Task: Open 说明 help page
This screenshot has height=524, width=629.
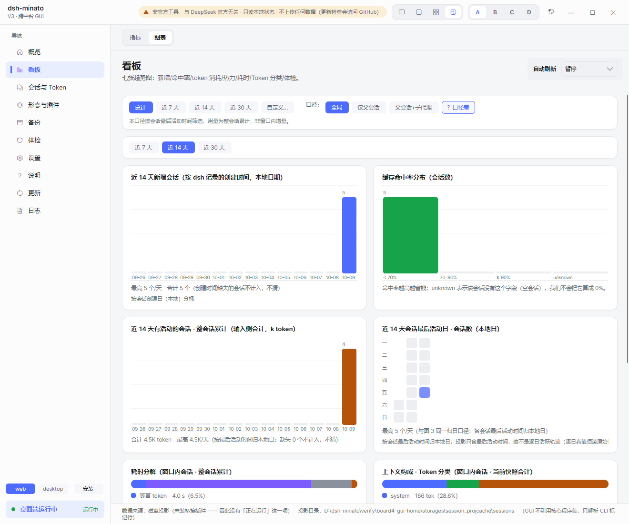Action: tap(55, 175)
